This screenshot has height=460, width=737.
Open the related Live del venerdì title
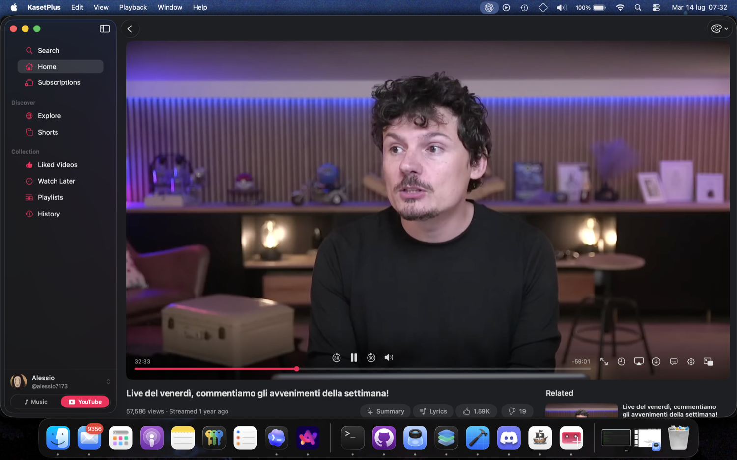coord(670,410)
